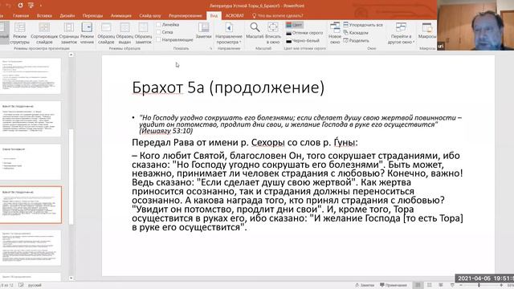Click the redo/repeat icon in title bar
This screenshot has width=514, height=289.
pos(20,6)
